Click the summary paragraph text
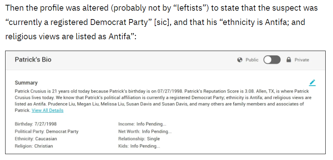The height and width of the screenshot is (160, 333). click(162, 98)
